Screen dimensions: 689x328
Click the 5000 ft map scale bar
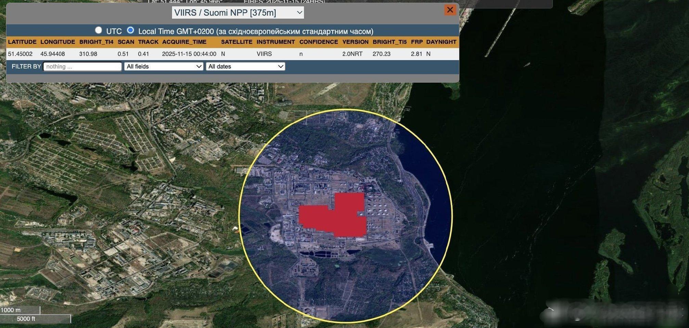tap(35, 319)
